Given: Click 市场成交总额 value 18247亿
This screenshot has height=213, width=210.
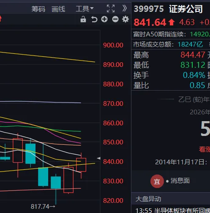Looking at the screenshot, I should click(x=190, y=44).
